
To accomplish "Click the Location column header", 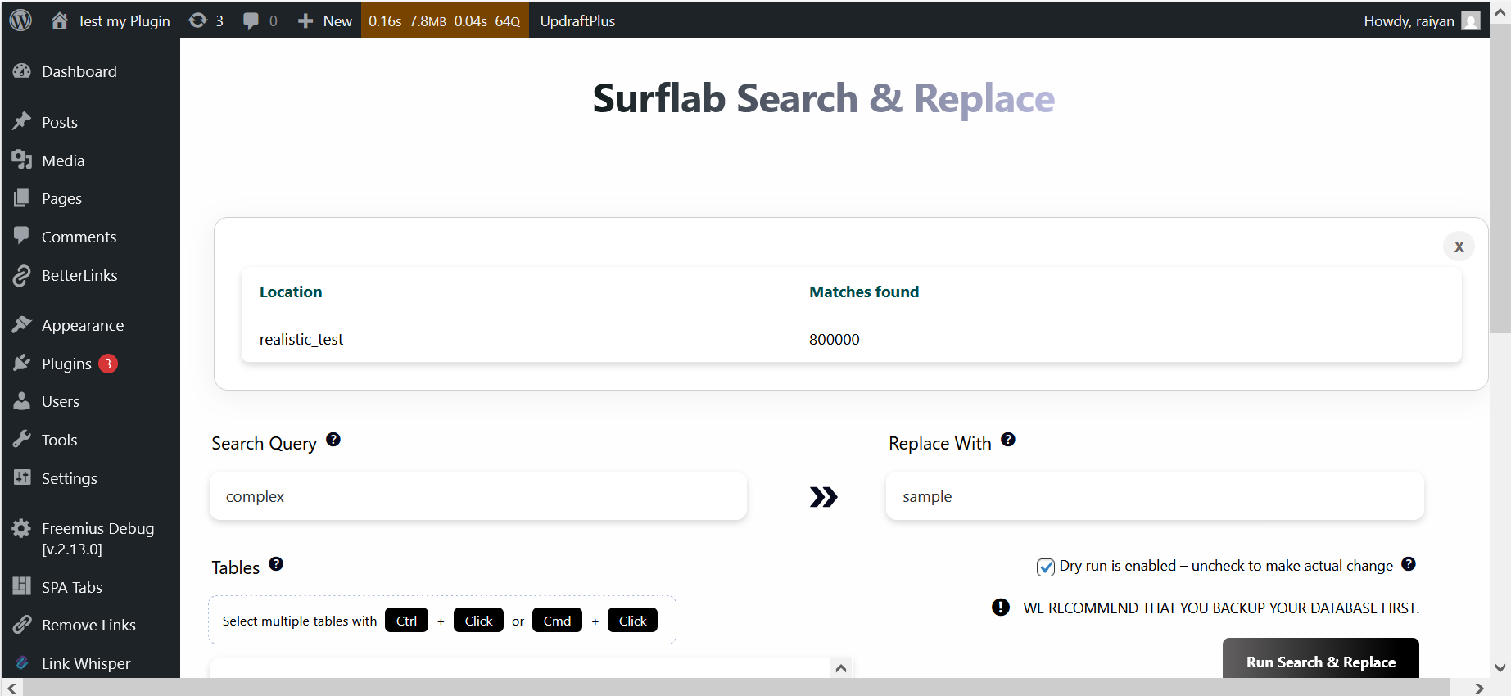I will pos(291,292).
